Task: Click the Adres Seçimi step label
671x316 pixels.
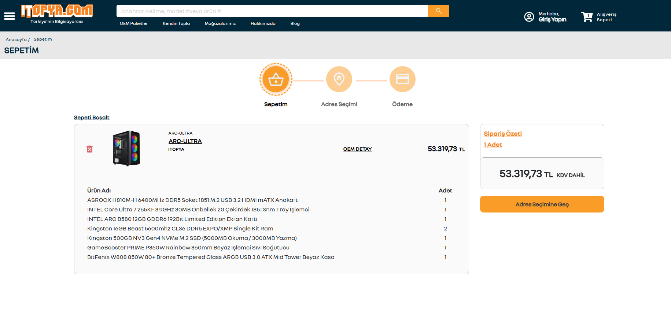Action: tap(339, 104)
